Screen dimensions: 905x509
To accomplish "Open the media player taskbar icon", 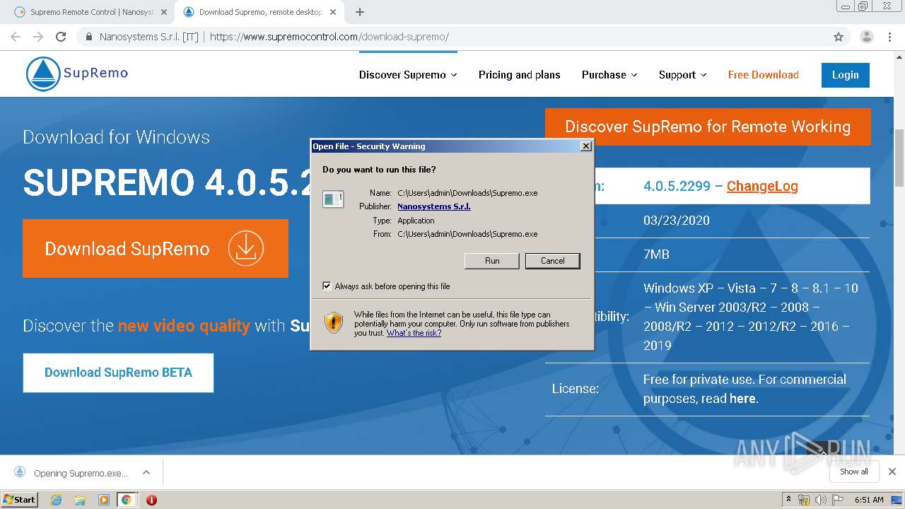I will [104, 500].
